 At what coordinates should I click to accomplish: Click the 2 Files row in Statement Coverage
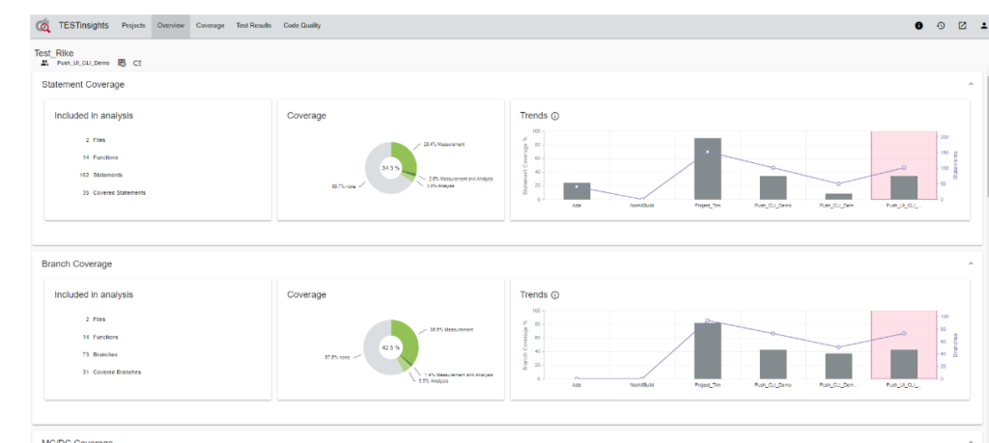point(96,139)
